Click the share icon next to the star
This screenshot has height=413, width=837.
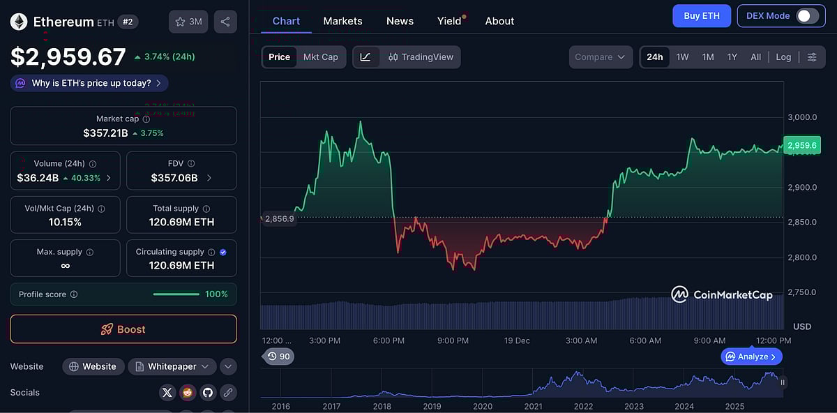point(225,21)
